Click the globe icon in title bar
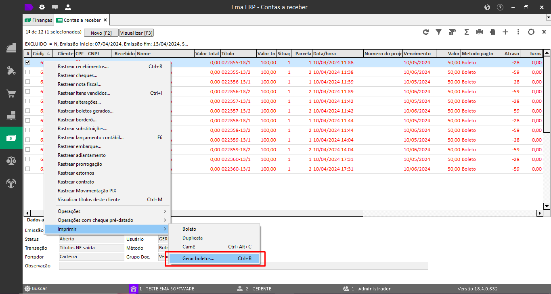The width and height of the screenshot is (551, 294). (x=487, y=7)
